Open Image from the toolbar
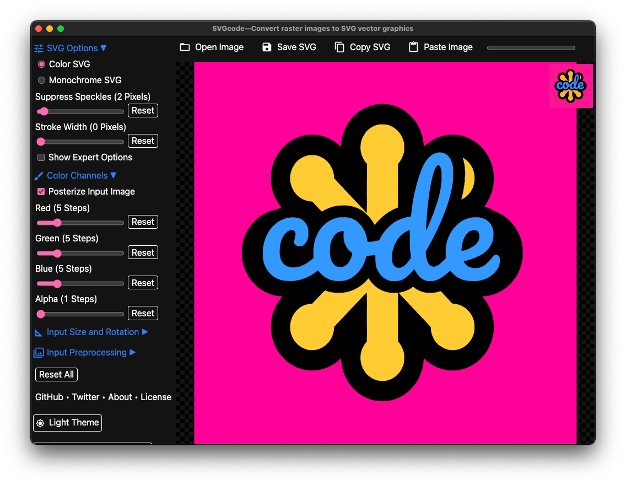The image size is (626, 485). click(x=212, y=47)
